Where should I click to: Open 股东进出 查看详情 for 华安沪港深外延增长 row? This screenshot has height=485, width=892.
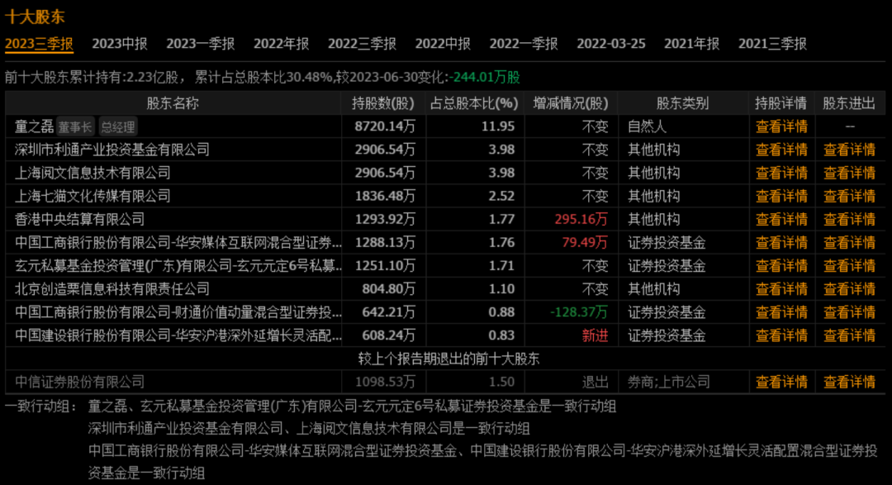849,335
